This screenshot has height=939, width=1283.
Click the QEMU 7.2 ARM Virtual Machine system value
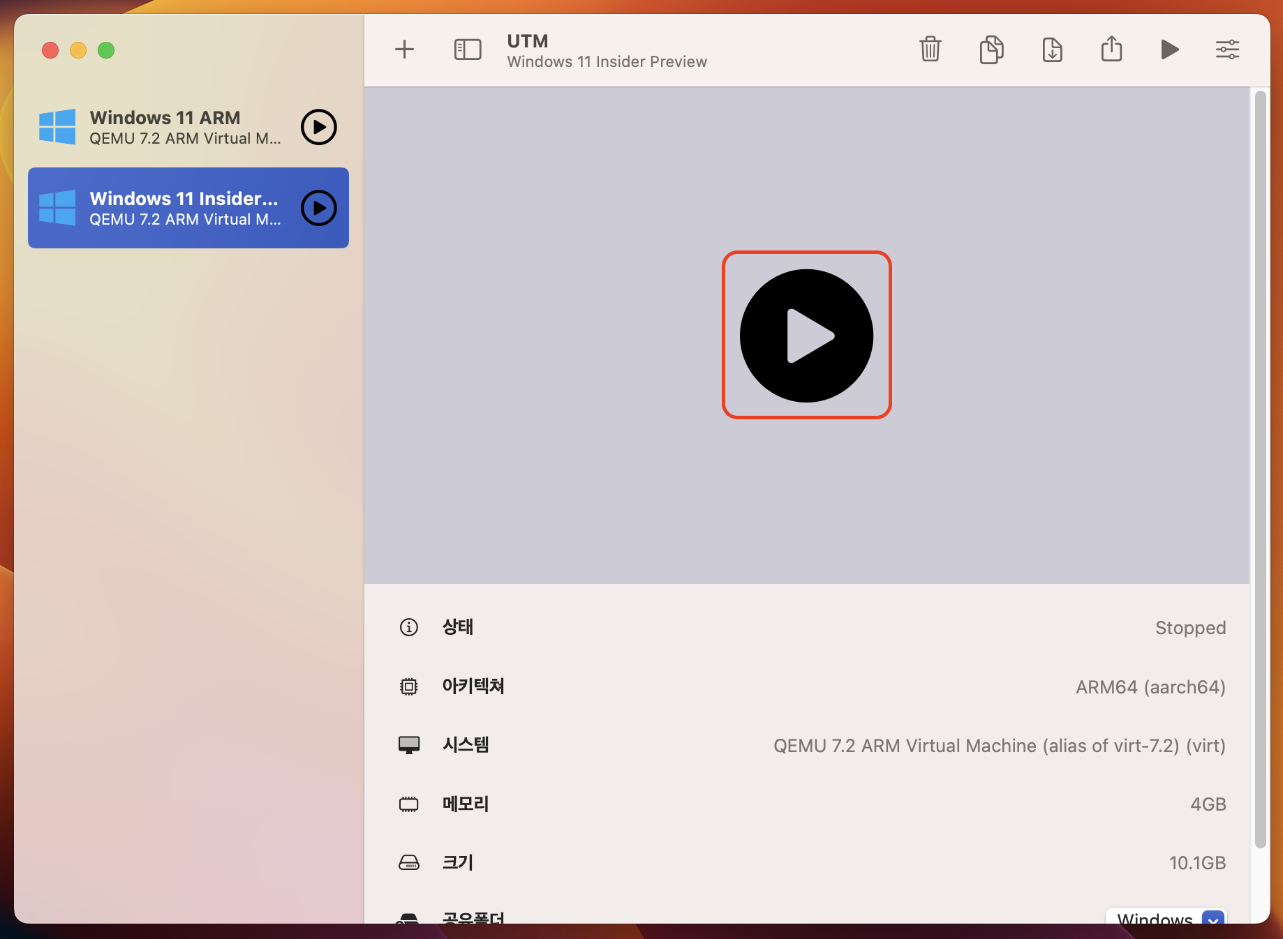[999, 746]
